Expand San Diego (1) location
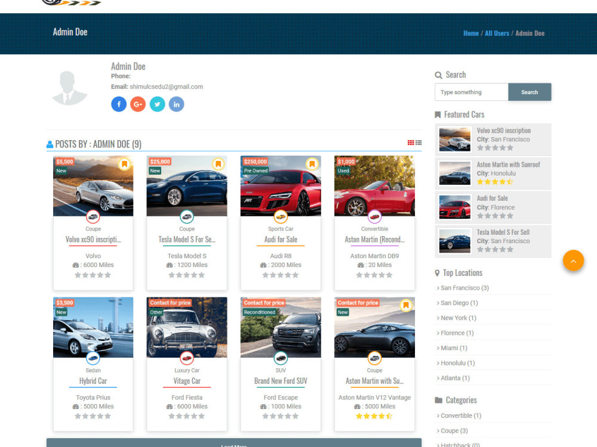 (458, 303)
